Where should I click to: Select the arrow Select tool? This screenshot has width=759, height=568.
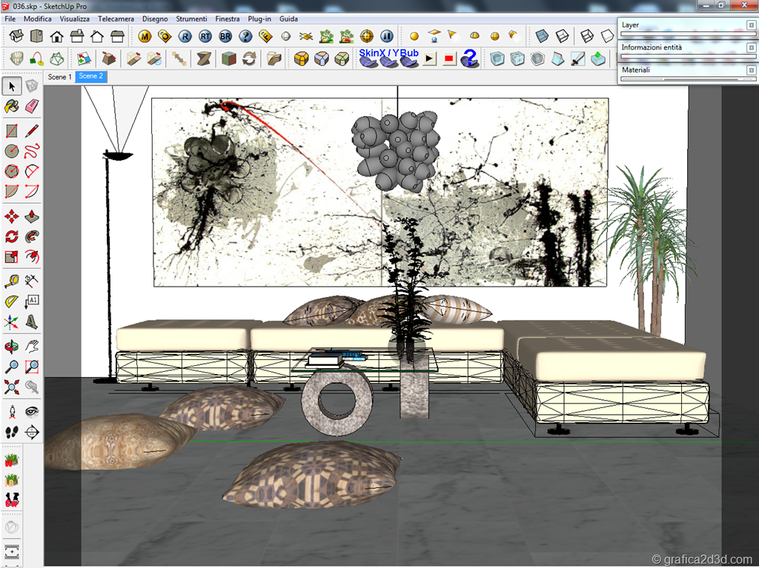pos(12,87)
